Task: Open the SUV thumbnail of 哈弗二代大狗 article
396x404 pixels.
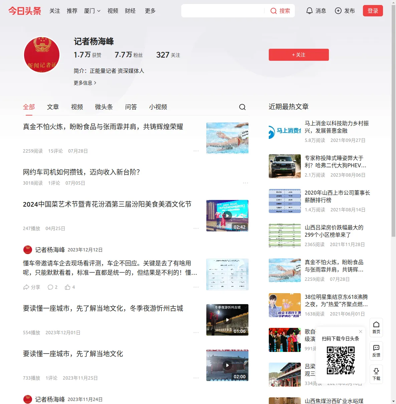Action: pos(285,166)
